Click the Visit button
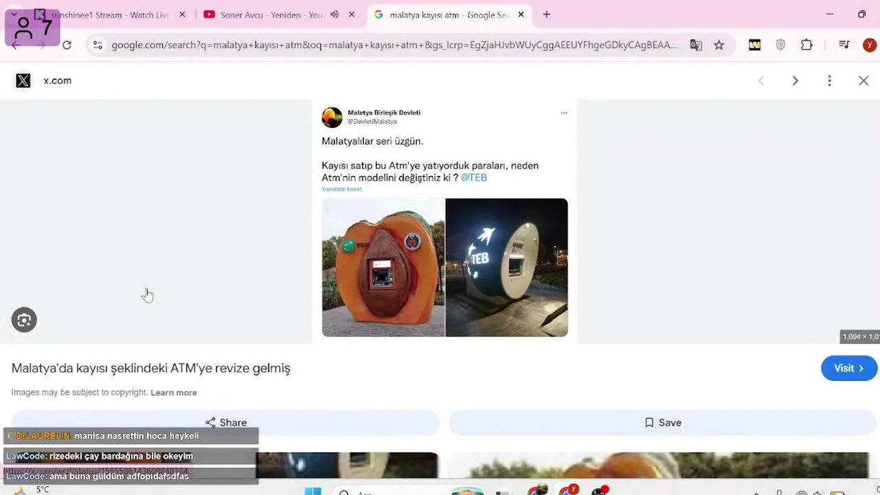880x495 pixels. [849, 368]
